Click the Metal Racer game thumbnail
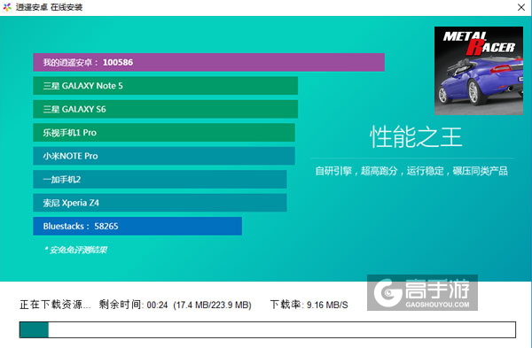The image size is (532, 348). click(479, 71)
